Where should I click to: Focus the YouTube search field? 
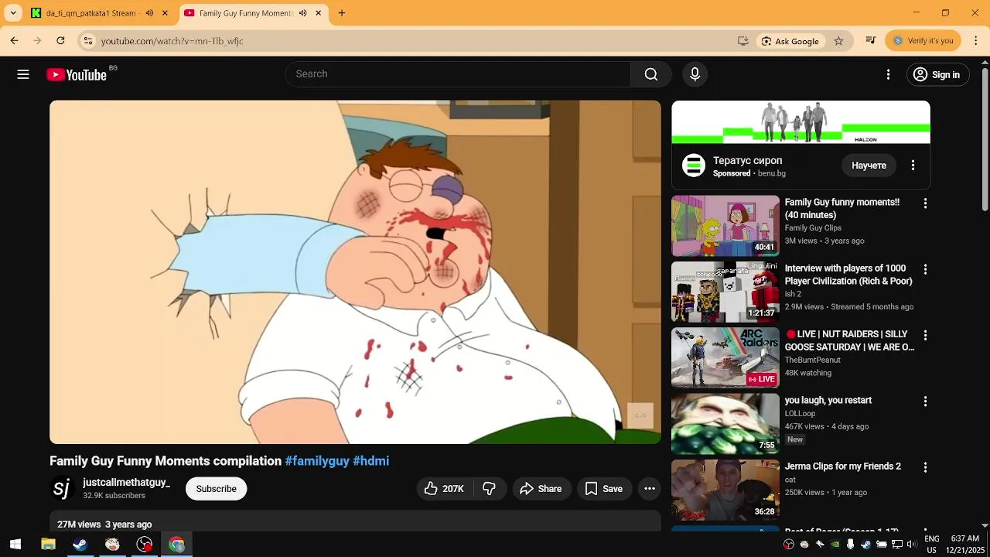458,74
